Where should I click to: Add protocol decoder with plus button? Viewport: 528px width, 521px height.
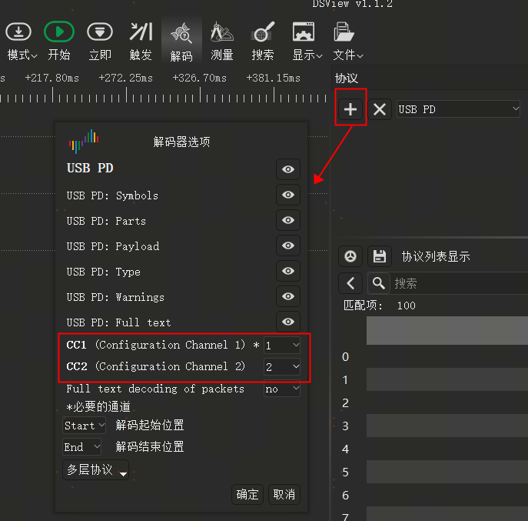pos(350,109)
